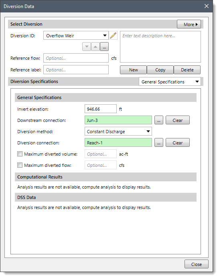This screenshot has width=217, height=276.
Task: Click the Copy button
Action: pos(160,70)
